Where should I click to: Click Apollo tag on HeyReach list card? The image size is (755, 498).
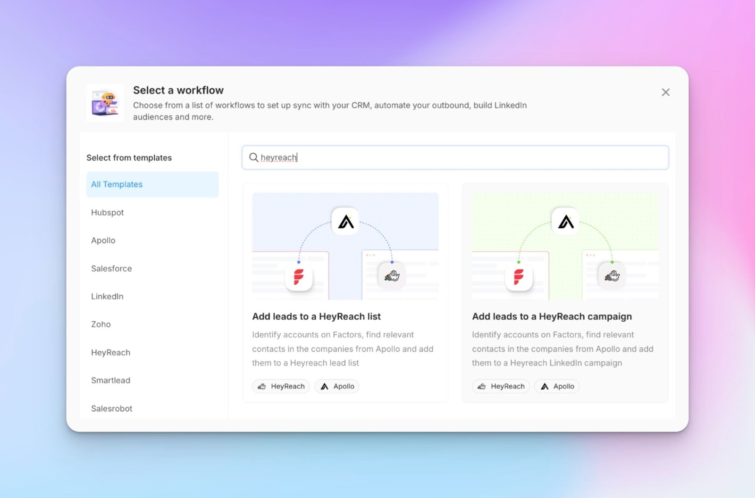(x=337, y=386)
